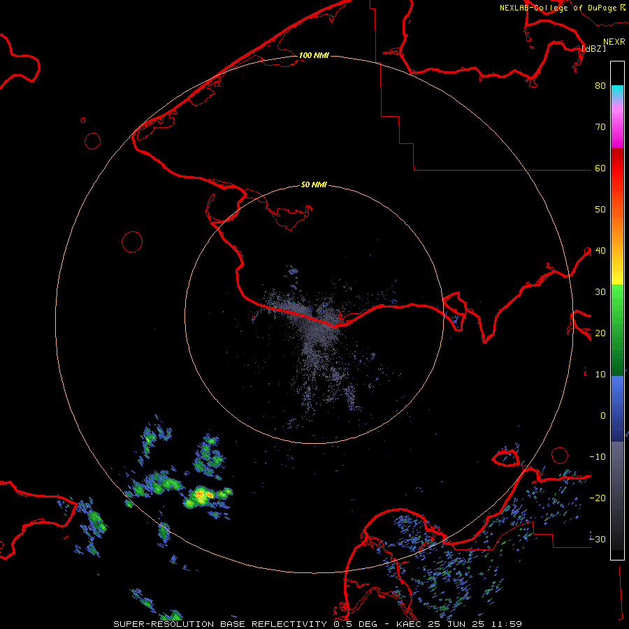Screen dimensions: 629x629
Task: Click the 70 value on the dBZ scale
Action: (600, 126)
